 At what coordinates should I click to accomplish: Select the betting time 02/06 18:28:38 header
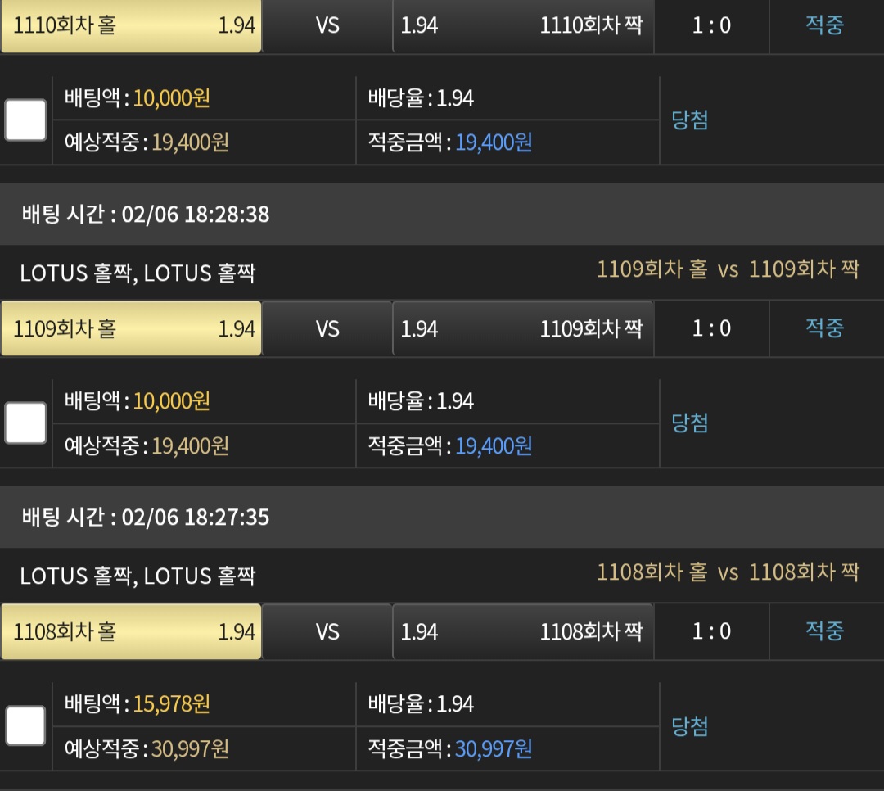[146, 215]
